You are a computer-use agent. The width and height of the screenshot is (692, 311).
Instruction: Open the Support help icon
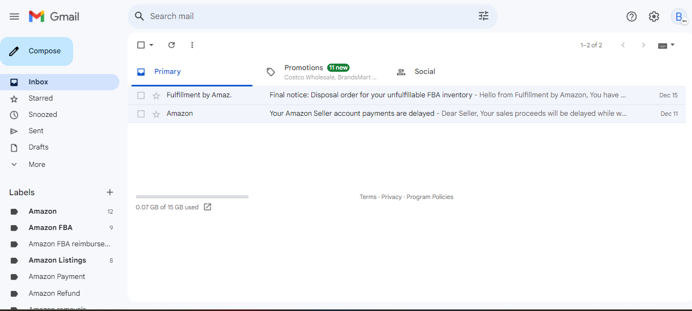631,16
